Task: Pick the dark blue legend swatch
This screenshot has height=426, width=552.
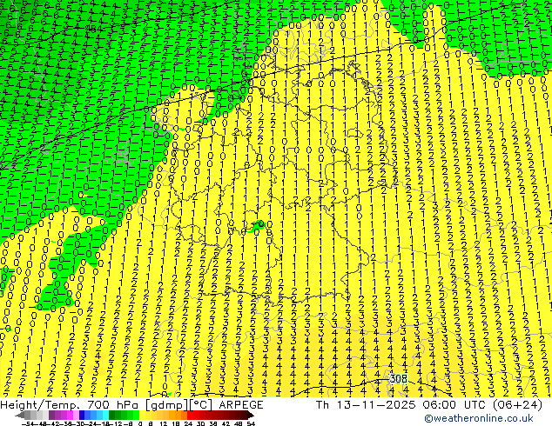Action: point(82,415)
